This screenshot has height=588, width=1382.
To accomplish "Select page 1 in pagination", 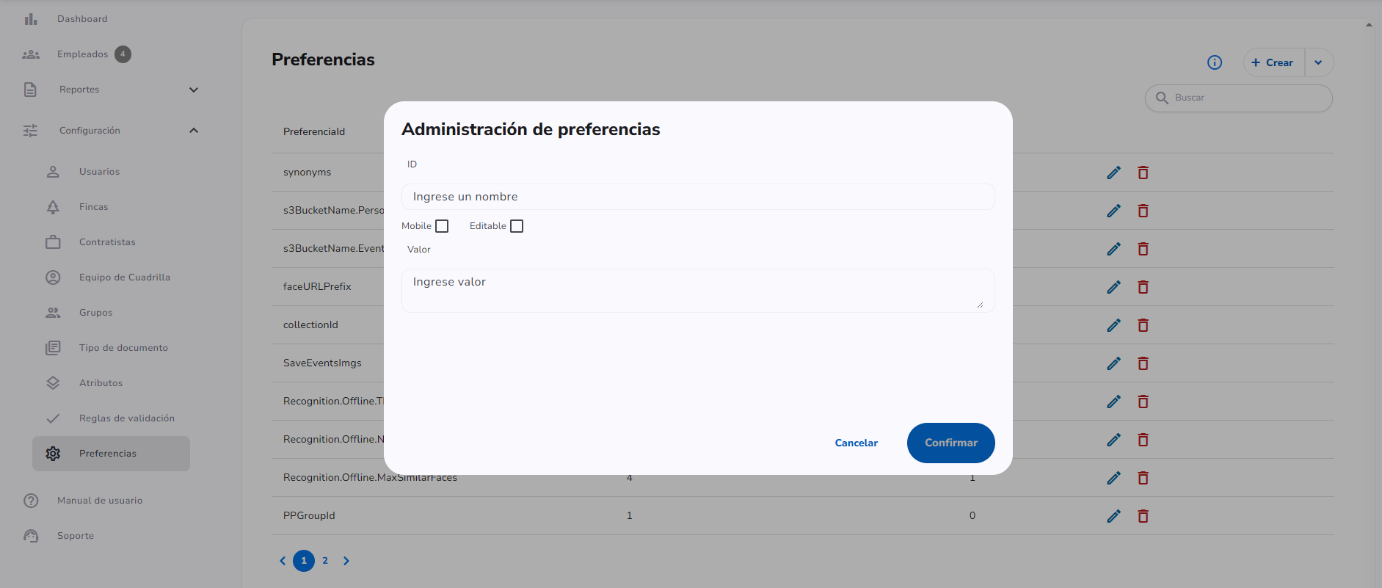I will [x=304, y=561].
